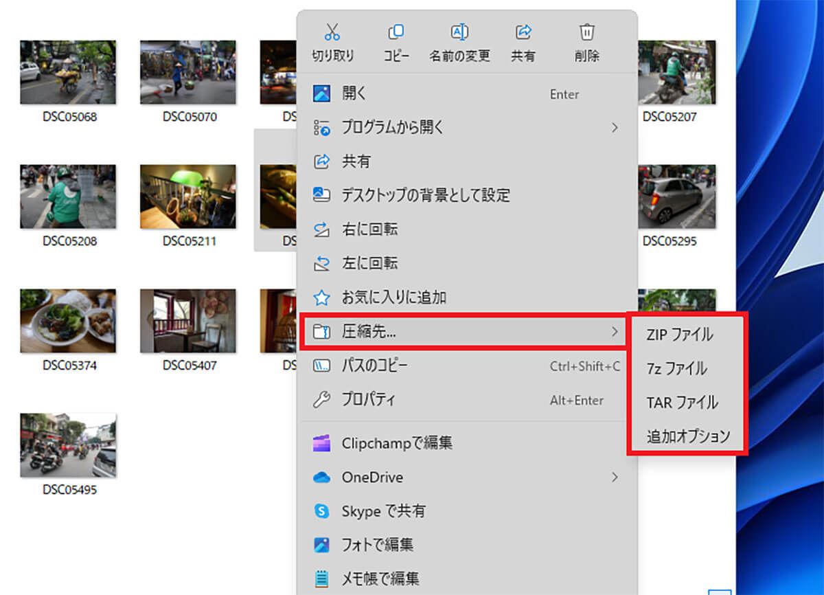Screen dimensions: 824x595
Task: Click the 削除 (Delete) trash icon
Action: click(586, 33)
